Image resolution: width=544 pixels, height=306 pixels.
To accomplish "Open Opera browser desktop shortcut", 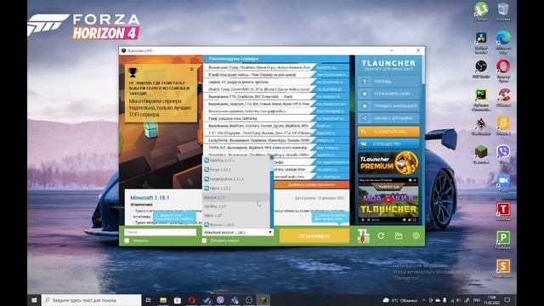I will coord(503,70).
